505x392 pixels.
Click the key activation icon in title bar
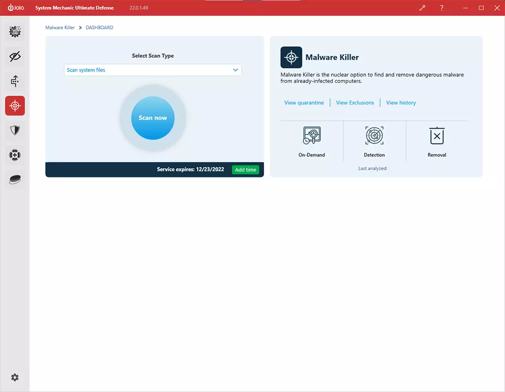click(422, 8)
